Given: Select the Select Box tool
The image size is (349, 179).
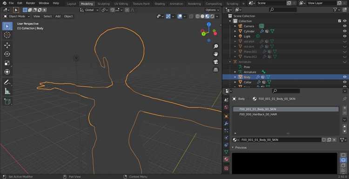Looking at the screenshot, I should [x=7, y=26].
